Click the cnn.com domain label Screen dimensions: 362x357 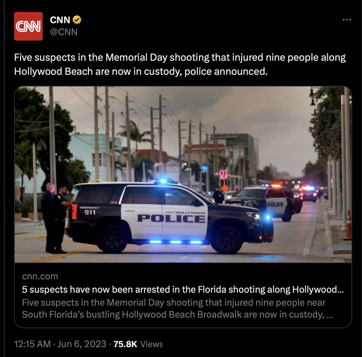(40, 276)
